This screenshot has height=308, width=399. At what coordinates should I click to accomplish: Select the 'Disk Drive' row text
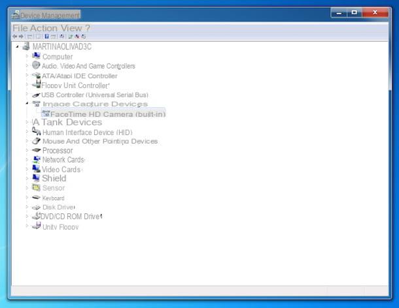(58, 208)
